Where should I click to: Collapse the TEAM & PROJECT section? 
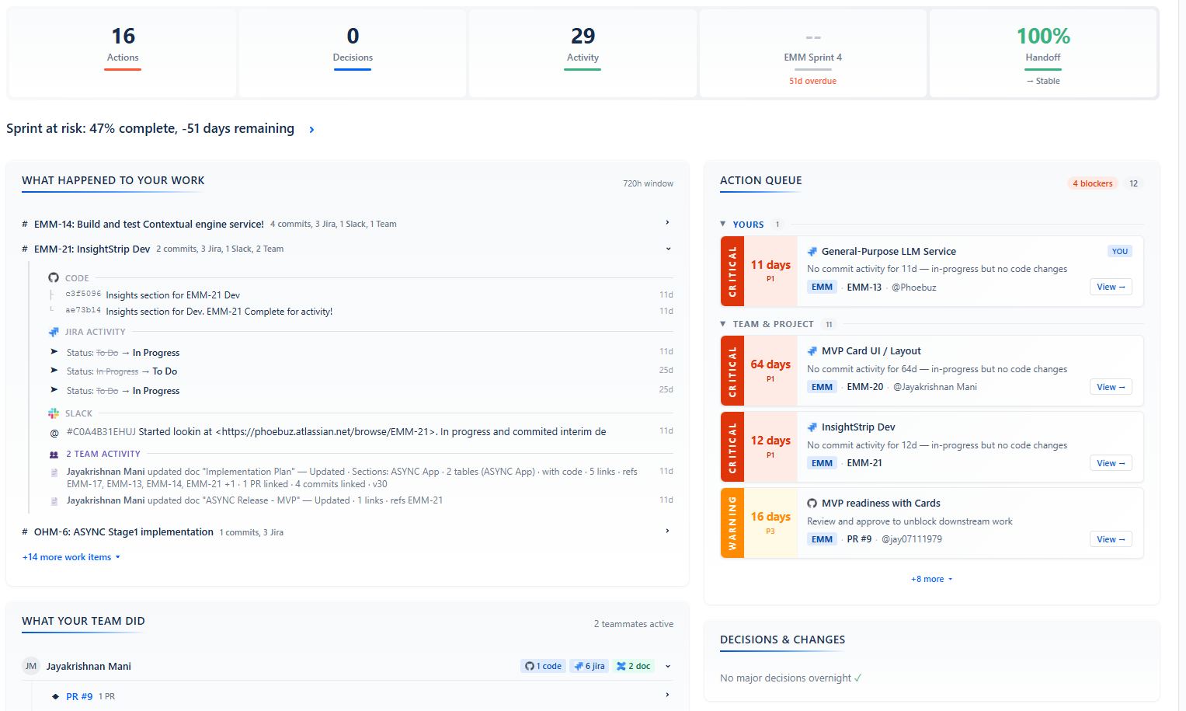(x=723, y=324)
